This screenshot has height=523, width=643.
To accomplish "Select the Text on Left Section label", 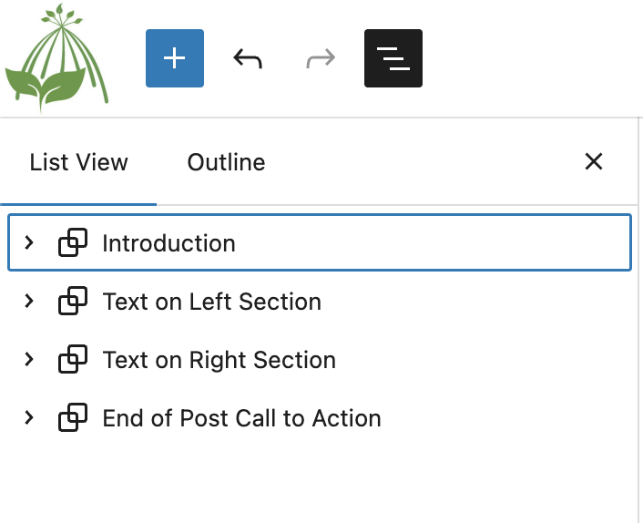I will (211, 302).
